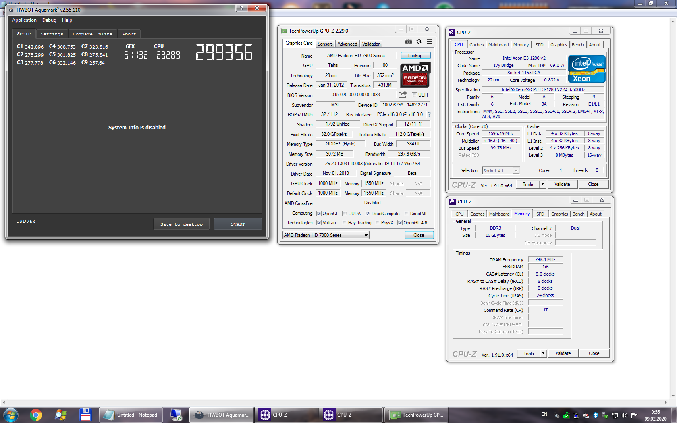Toggle the DirectML checkbox
The image size is (677, 423).
point(406,214)
